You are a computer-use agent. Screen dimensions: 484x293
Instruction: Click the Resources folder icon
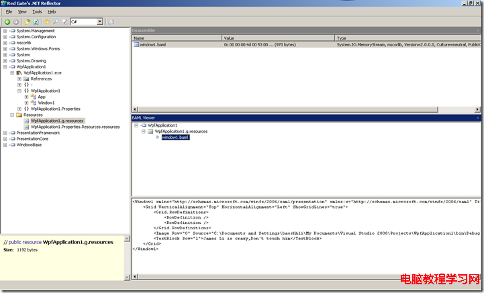19,115
